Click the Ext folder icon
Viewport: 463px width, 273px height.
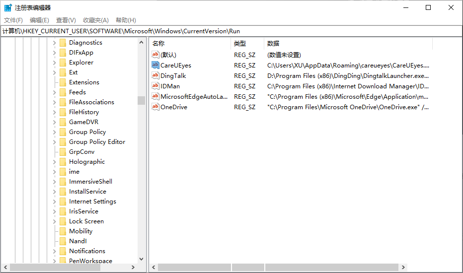point(63,72)
